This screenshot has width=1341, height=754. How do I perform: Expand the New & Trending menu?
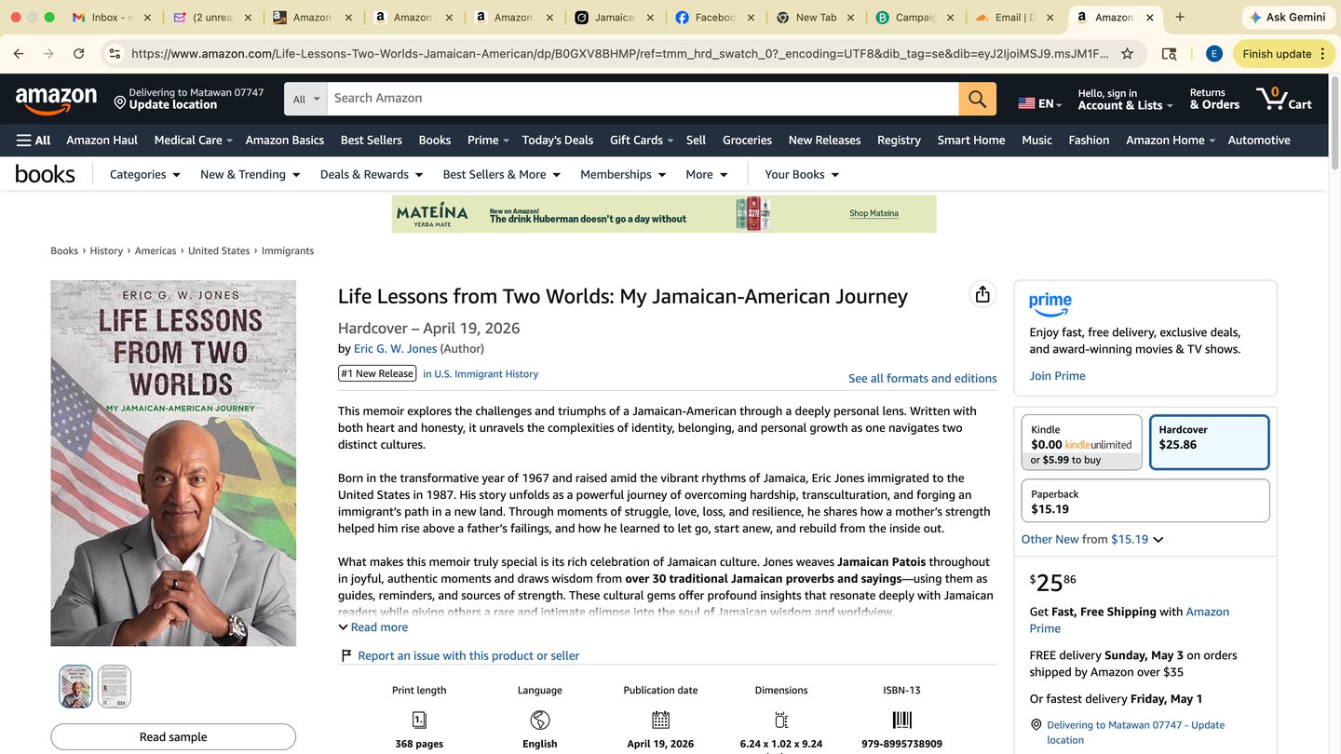pos(250,174)
